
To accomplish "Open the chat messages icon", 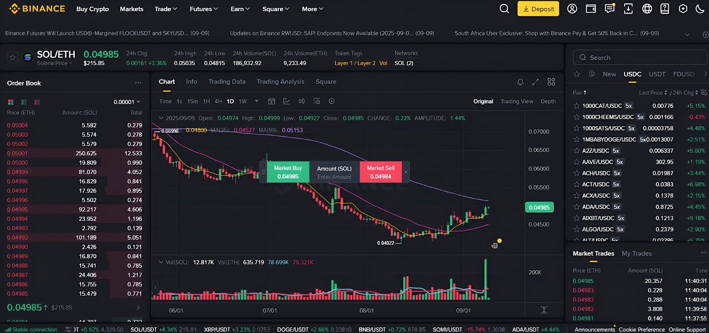I will pyautogui.click(x=610, y=9).
